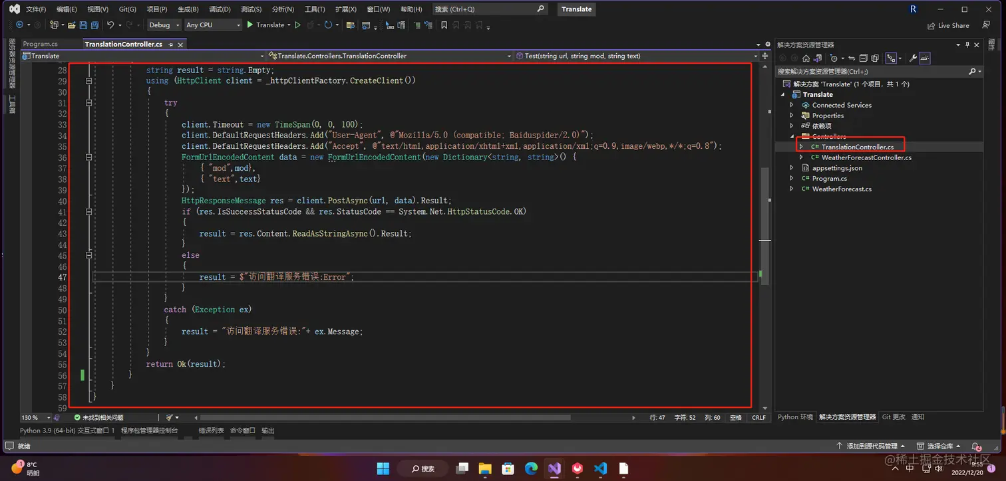The width and height of the screenshot is (1006, 481).
Task: Click the Save All icon
Action: point(94,25)
